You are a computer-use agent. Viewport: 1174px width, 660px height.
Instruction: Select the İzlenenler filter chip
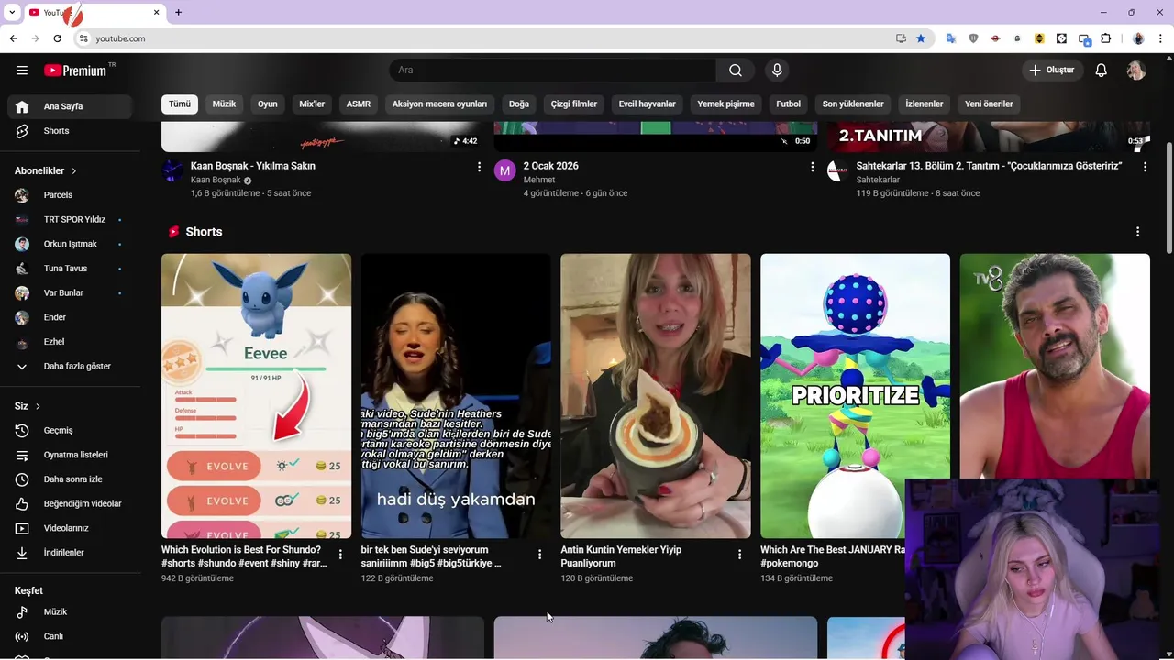[x=925, y=104]
